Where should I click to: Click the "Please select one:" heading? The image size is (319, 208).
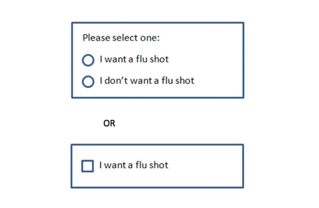(121, 38)
